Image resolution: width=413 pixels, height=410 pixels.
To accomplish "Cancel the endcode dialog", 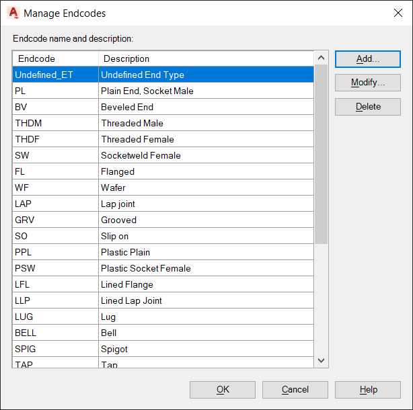I will [x=295, y=390].
